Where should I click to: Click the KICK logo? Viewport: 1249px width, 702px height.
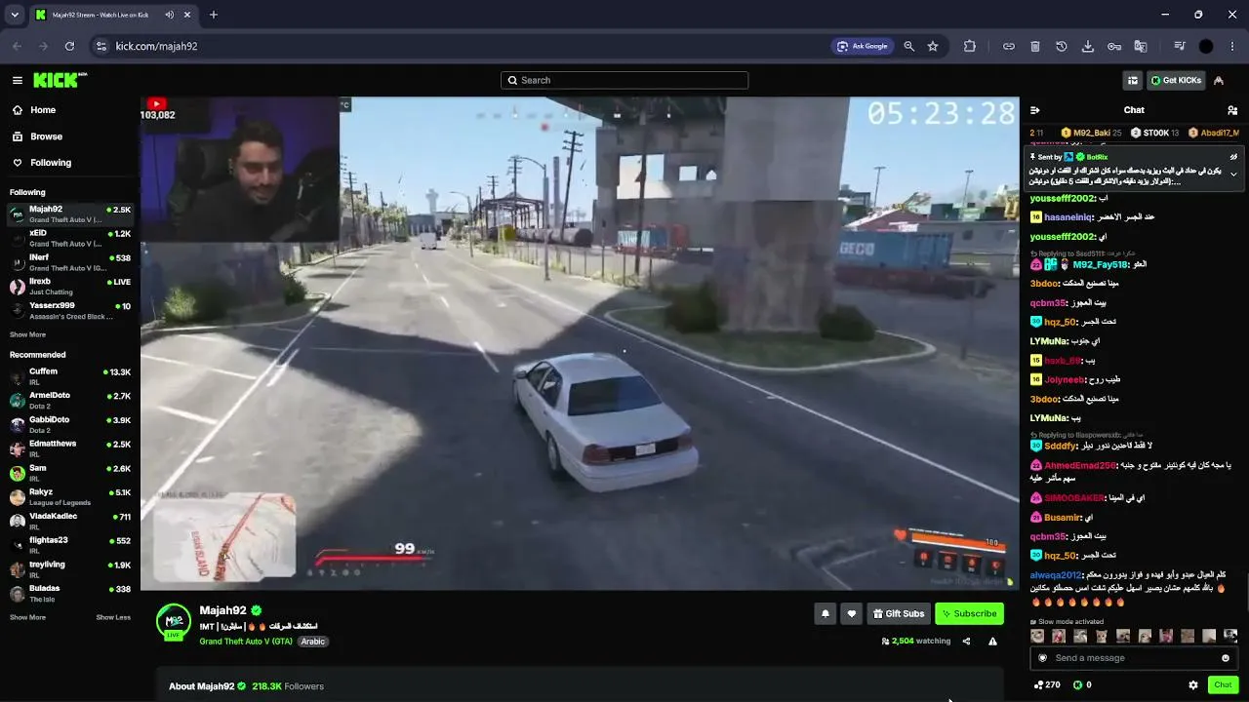click(x=60, y=80)
